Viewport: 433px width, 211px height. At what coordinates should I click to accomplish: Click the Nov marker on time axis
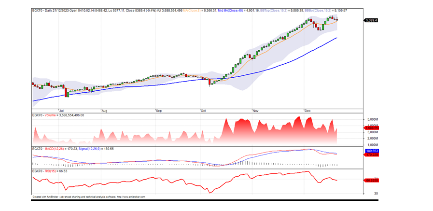[256, 111]
